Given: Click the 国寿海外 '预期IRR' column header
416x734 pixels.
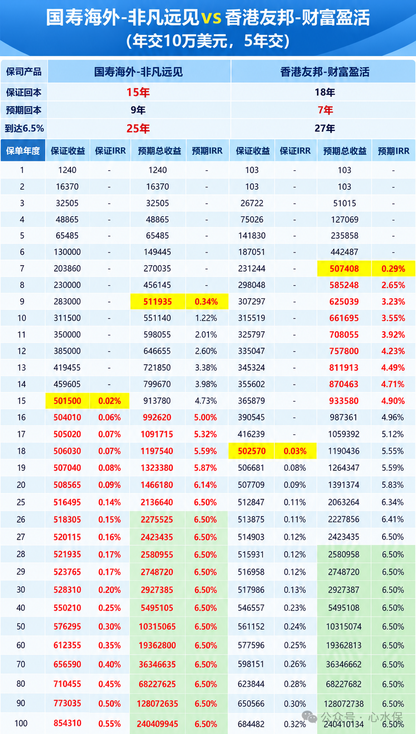Looking at the screenshot, I should 207,151.
